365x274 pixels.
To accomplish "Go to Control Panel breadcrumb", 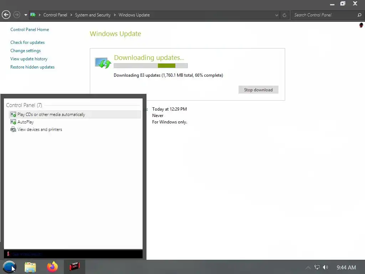I will (55, 15).
